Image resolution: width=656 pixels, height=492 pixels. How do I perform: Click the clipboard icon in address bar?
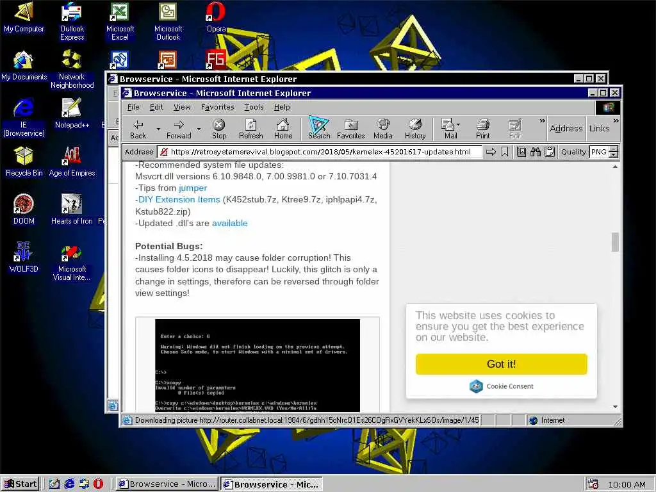[550, 152]
